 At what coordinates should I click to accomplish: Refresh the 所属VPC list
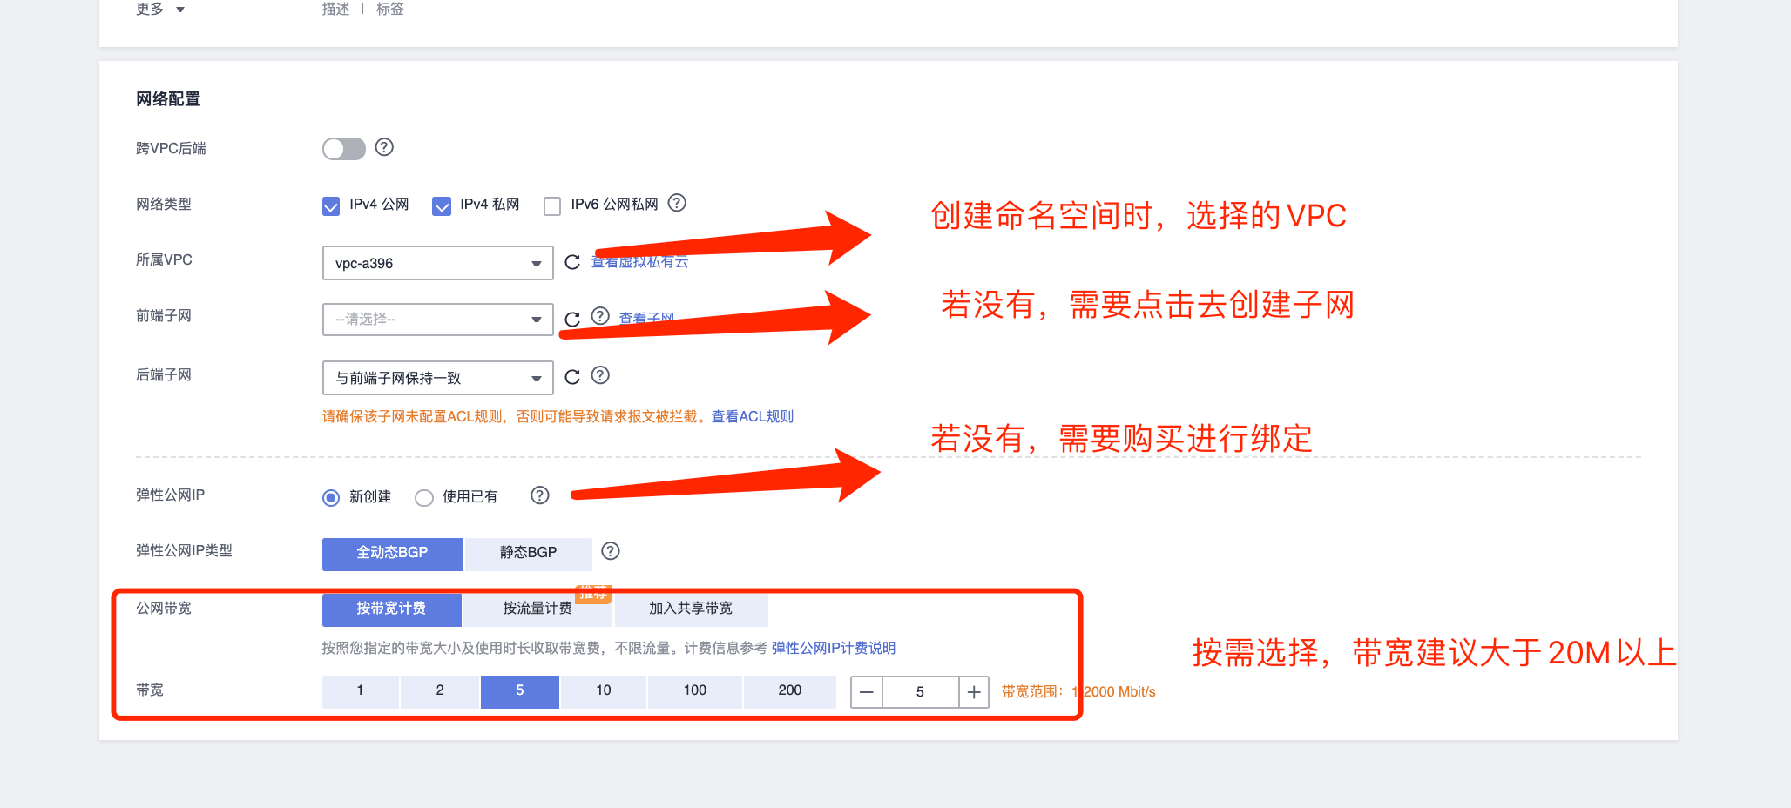point(572,262)
